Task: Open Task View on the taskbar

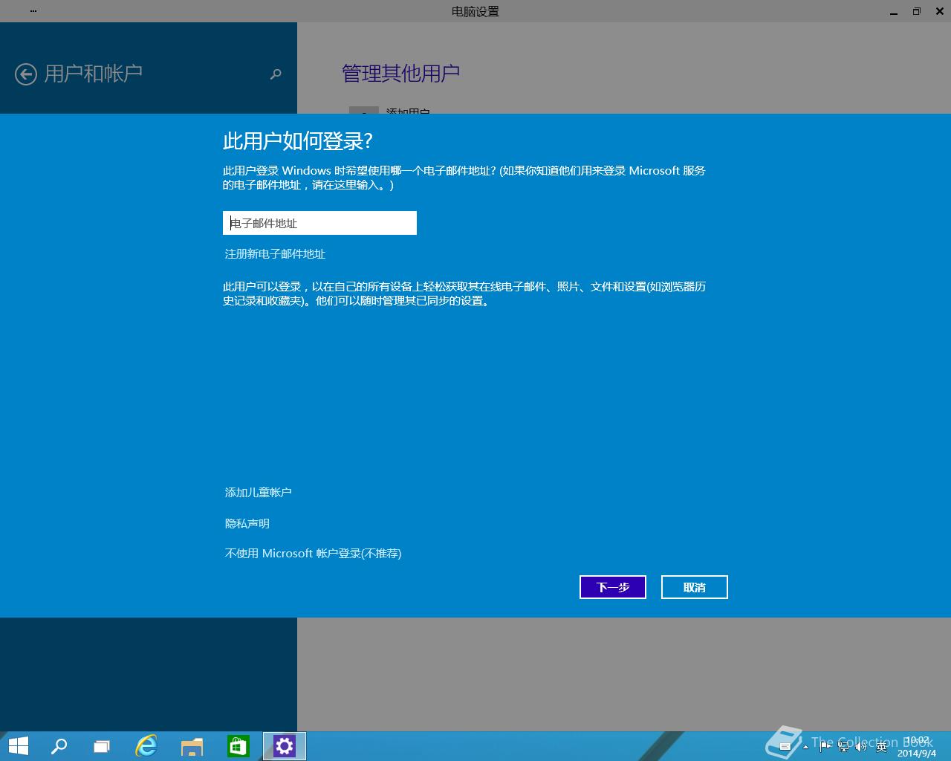Action: (x=102, y=746)
